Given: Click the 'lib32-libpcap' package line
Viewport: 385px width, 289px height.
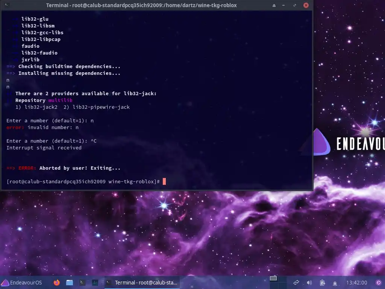Looking at the screenshot, I should pyautogui.click(x=41, y=39).
